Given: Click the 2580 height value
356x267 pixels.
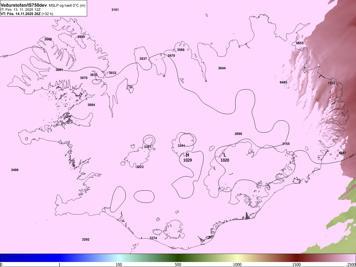Looking at the screenshot, I should (81, 37).
